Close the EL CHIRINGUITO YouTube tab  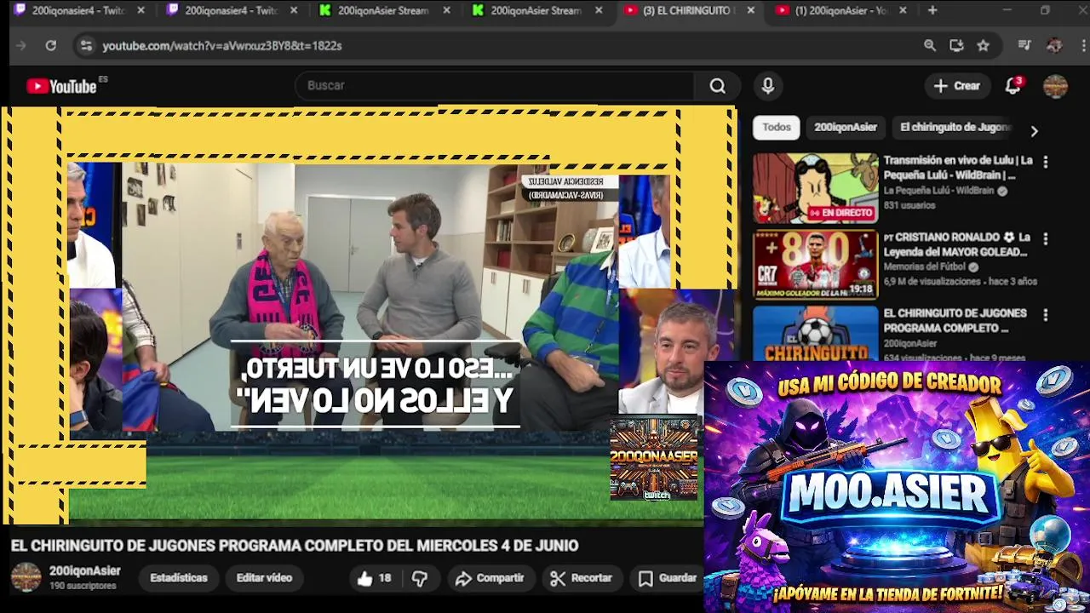750,11
